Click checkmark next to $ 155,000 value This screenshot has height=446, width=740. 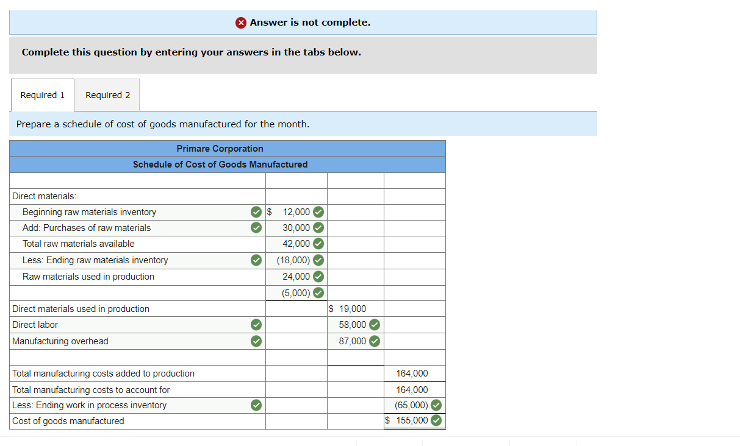[436, 420]
